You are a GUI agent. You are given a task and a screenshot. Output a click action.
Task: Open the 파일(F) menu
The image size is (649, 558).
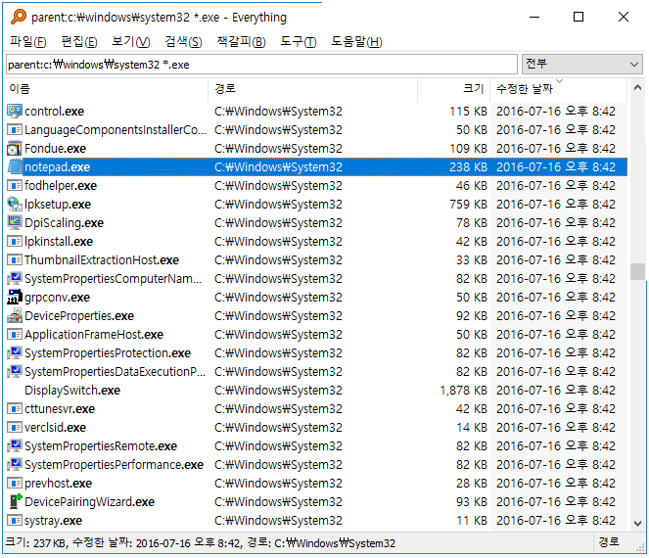28,41
